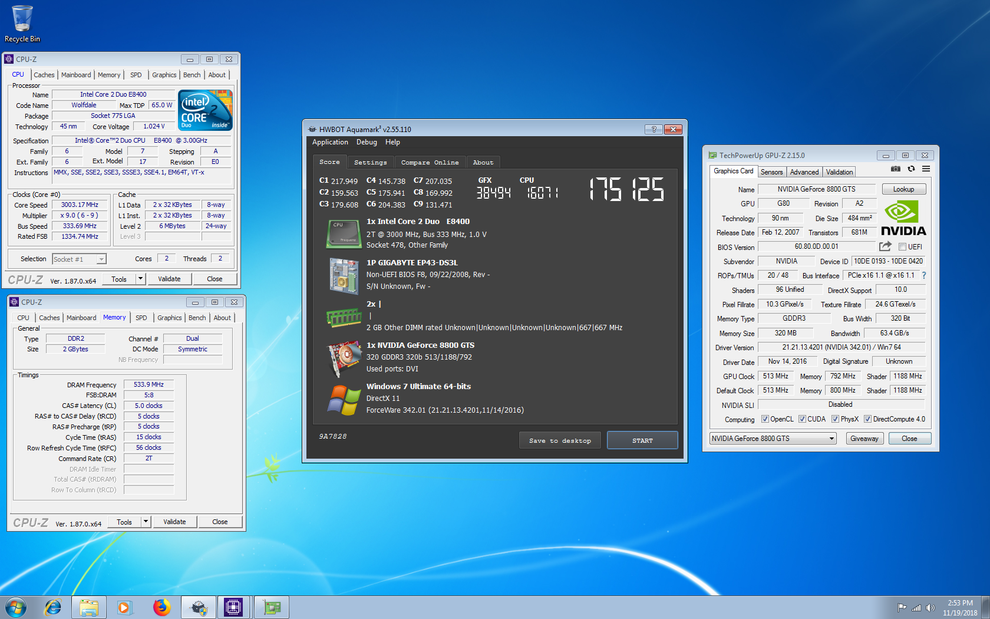Click the CPU chip icon in Aquamark
This screenshot has width=990, height=619.
(x=344, y=233)
